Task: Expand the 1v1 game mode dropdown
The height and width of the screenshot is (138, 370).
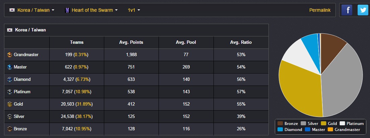Action: pos(134,10)
